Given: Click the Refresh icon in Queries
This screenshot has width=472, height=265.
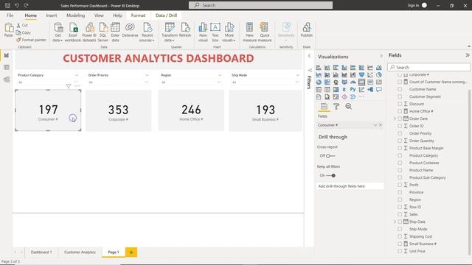Looking at the screenshot, I should pos(185,28).
